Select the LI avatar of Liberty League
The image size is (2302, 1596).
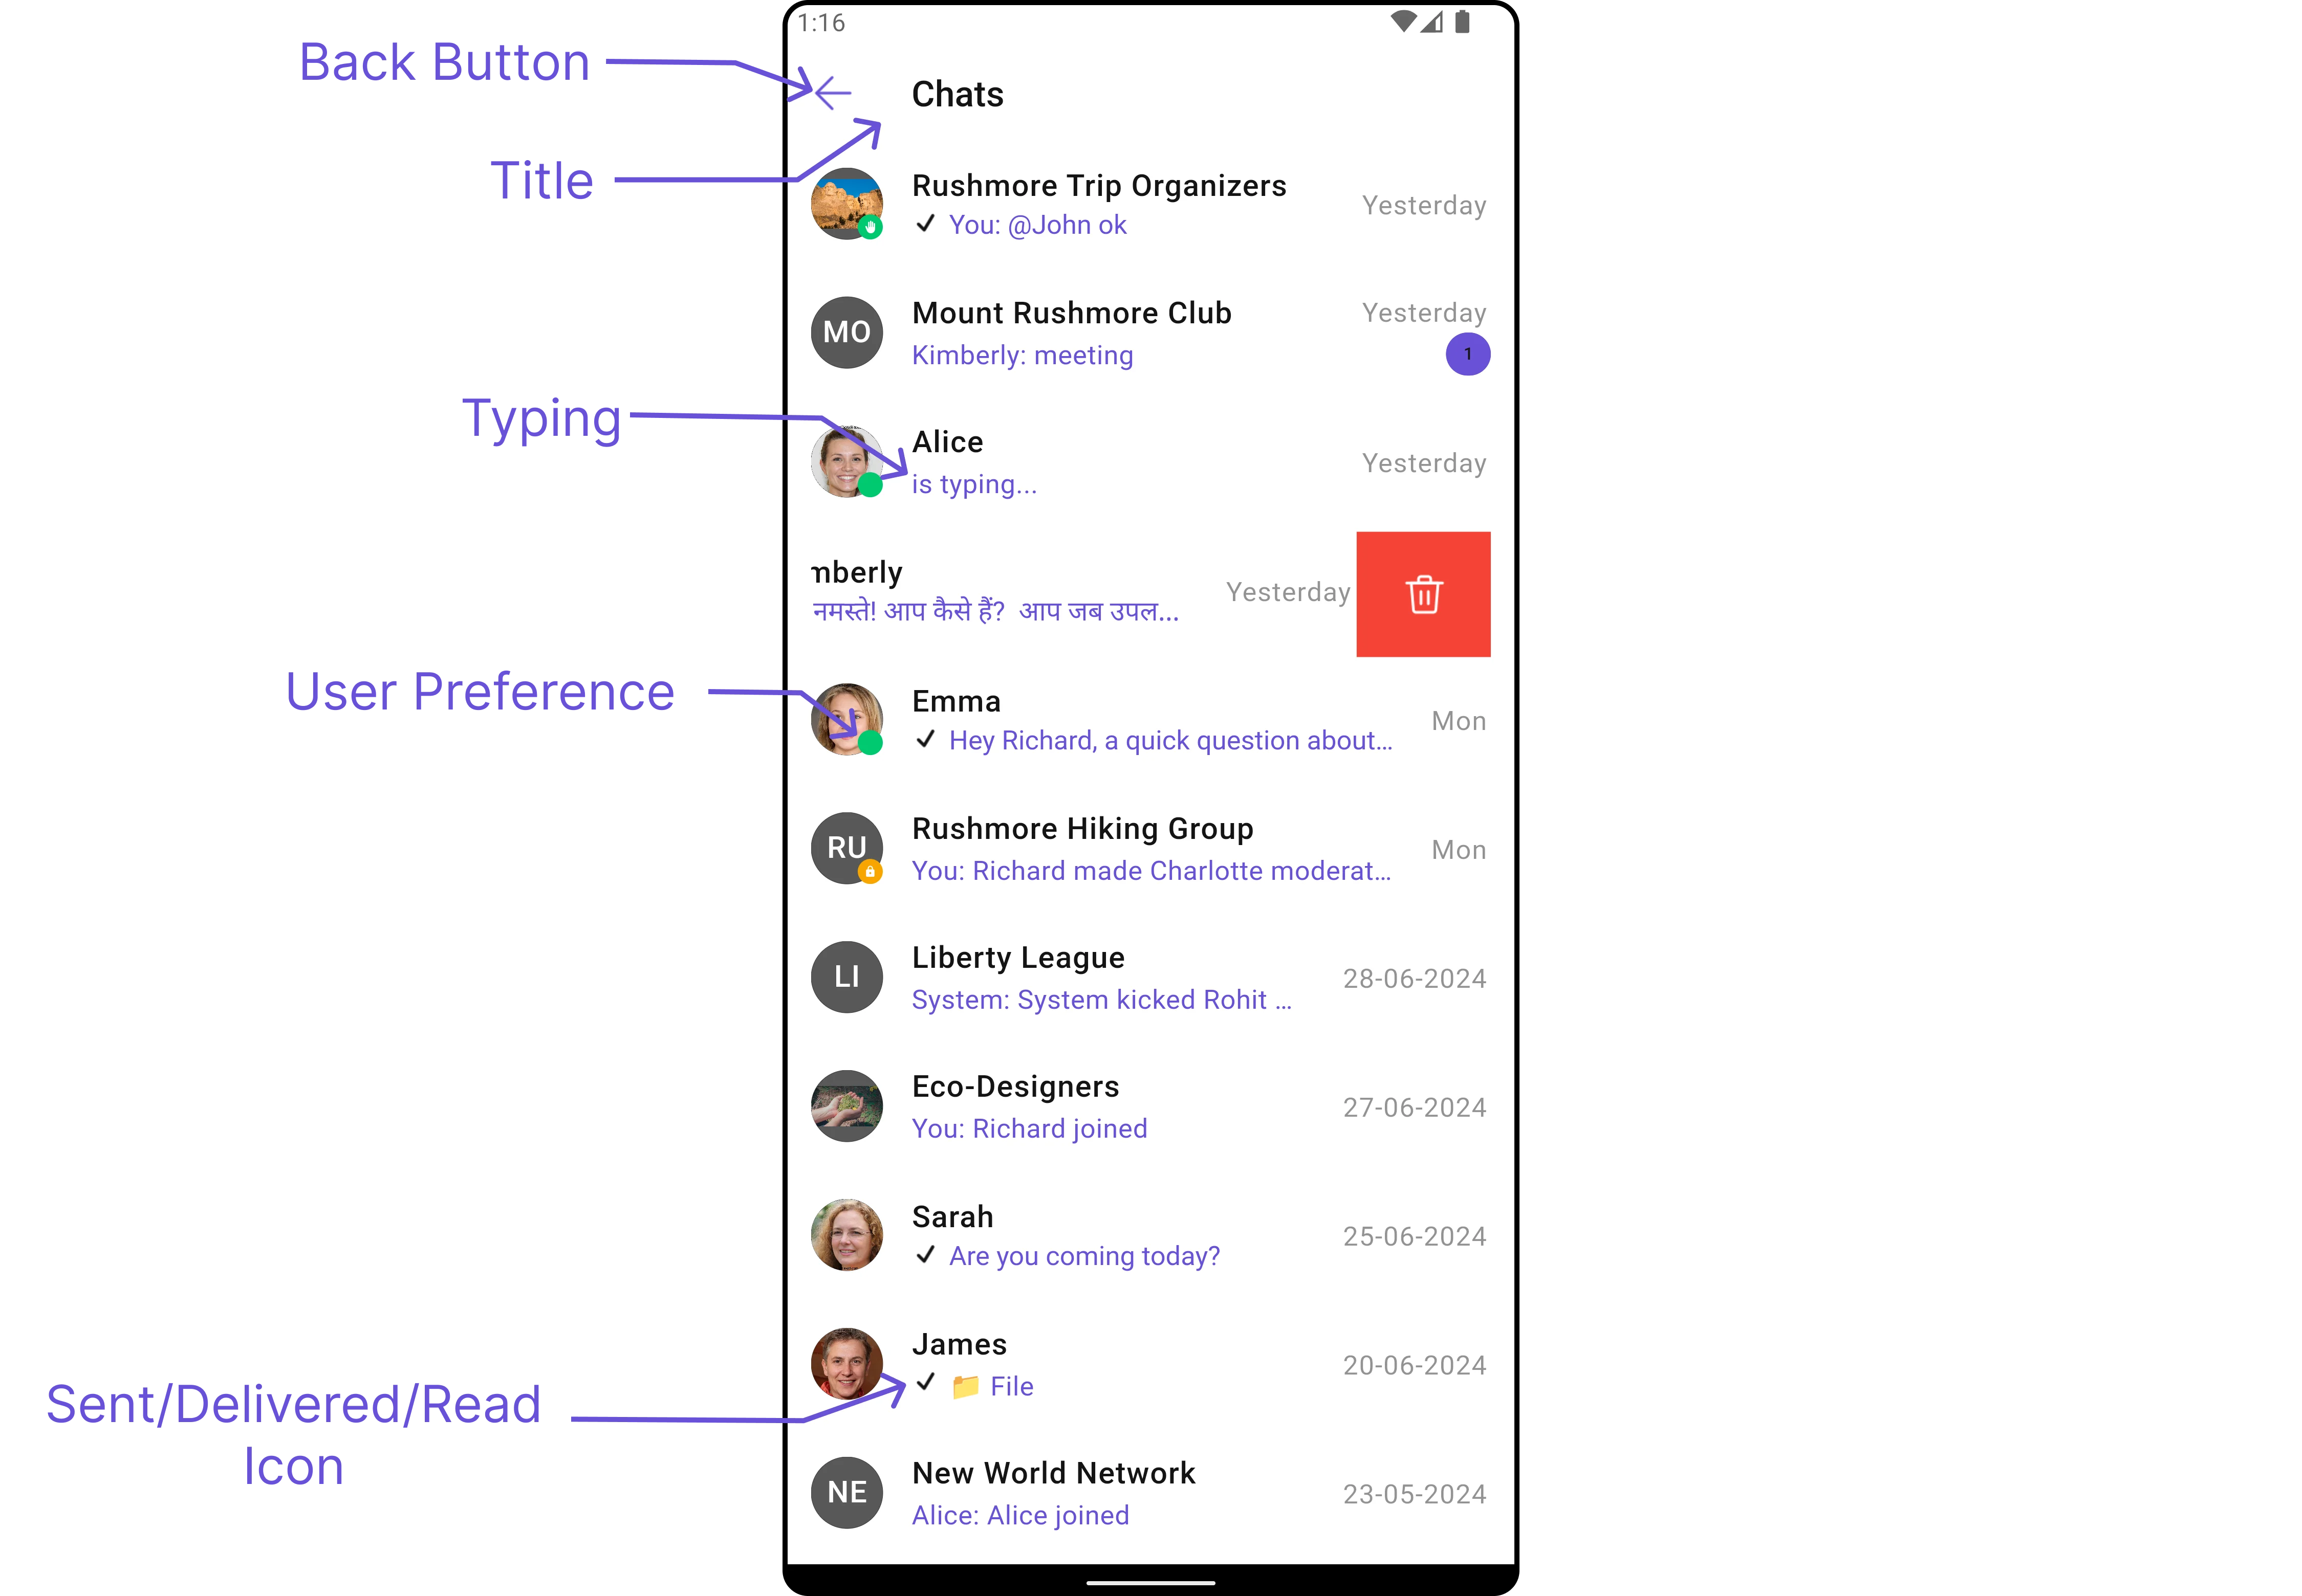point(846,977)
